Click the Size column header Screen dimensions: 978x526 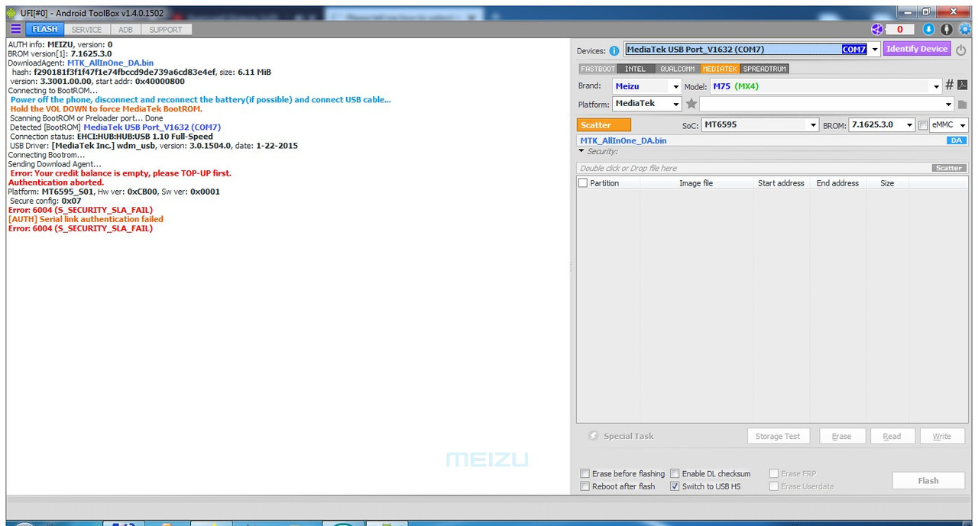pos(887,183)
